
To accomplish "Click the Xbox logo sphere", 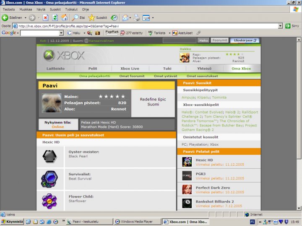I will pyautogui.click(x=49, y=55).
